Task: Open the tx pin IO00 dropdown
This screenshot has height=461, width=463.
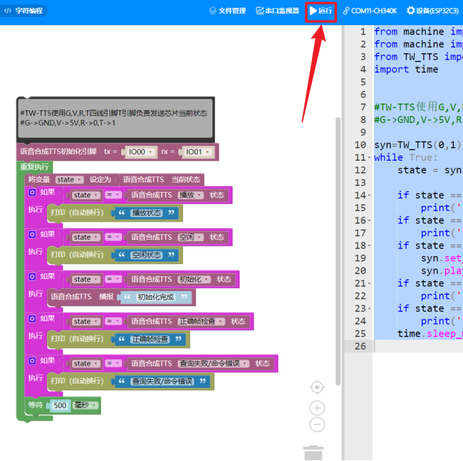Action: tap(142, 152)
